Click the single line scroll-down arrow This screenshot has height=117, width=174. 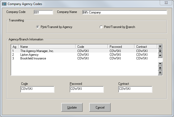160,64
